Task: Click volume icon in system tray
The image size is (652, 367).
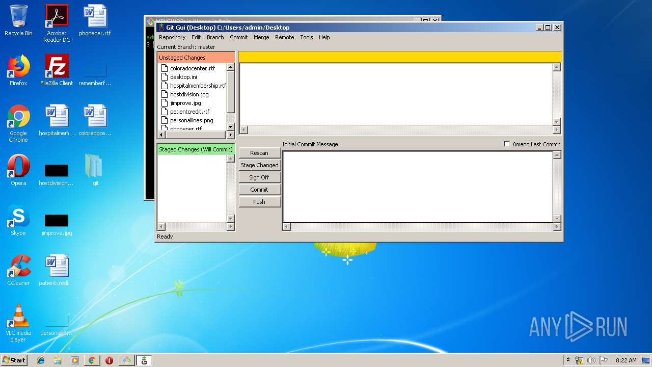Action: (x=591, y=360)
